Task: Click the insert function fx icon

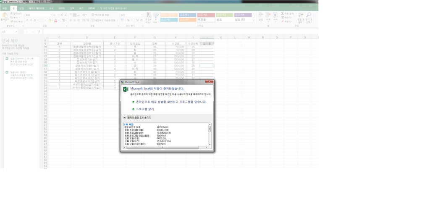Action: pos(39,32)
